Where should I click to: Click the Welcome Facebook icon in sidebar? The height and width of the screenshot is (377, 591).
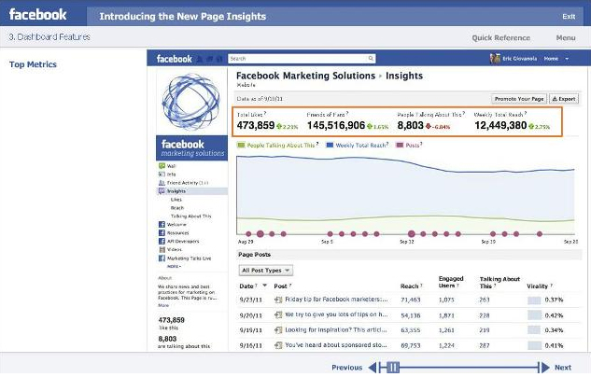click(x=161, y=225)
